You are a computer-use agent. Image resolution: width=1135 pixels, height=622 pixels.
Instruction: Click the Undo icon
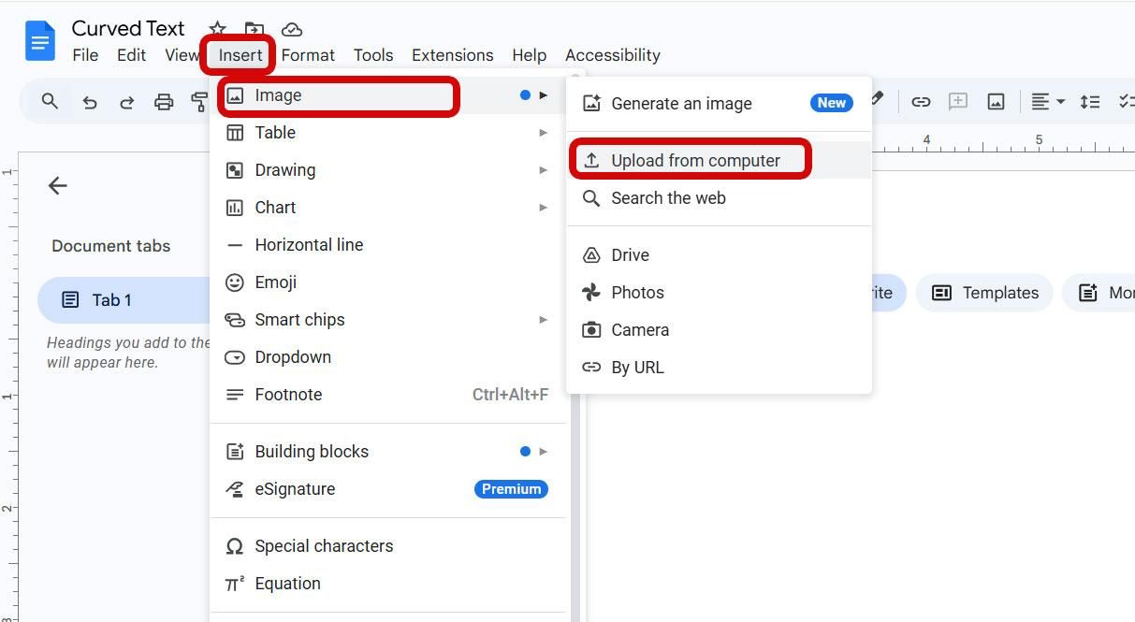coord(90,101)
